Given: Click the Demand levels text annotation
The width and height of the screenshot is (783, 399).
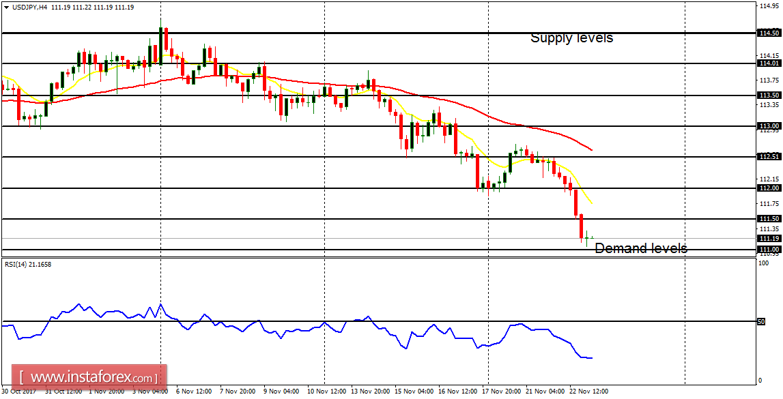Looking at the screenshot, I should (x=641, y=248).
